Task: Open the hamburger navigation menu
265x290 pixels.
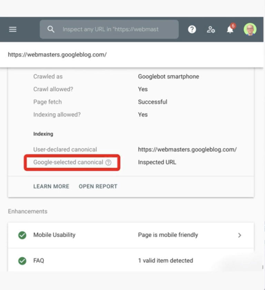Action: click(13, 29)
